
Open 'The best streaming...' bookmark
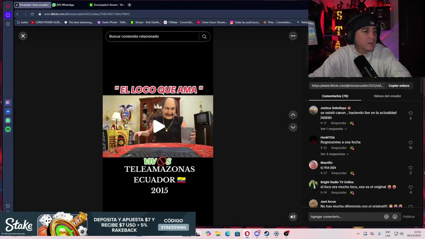[x=79, y=22]
